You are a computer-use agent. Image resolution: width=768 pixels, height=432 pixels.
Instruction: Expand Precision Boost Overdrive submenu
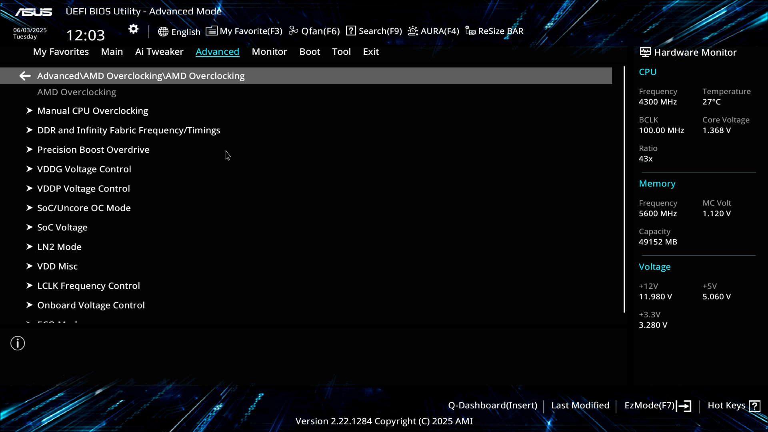click(x=93, y=150)
